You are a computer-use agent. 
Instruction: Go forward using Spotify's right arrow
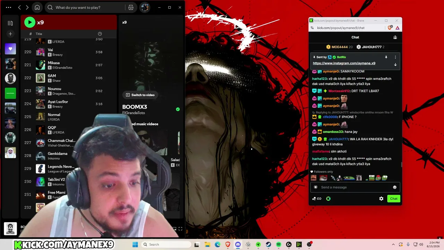pyautogui.click(x=27, y=7)
